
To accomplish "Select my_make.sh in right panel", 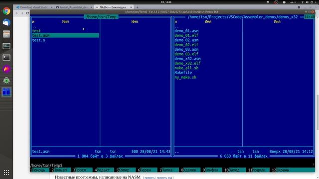I will click(185, 78).
